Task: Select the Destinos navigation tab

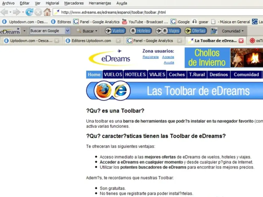Action: [219, 75]
